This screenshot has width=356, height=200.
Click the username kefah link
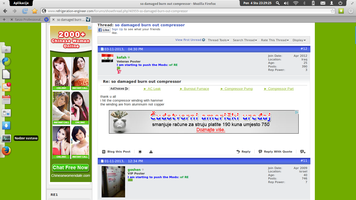pyautogui.click(x=121, y=57)
